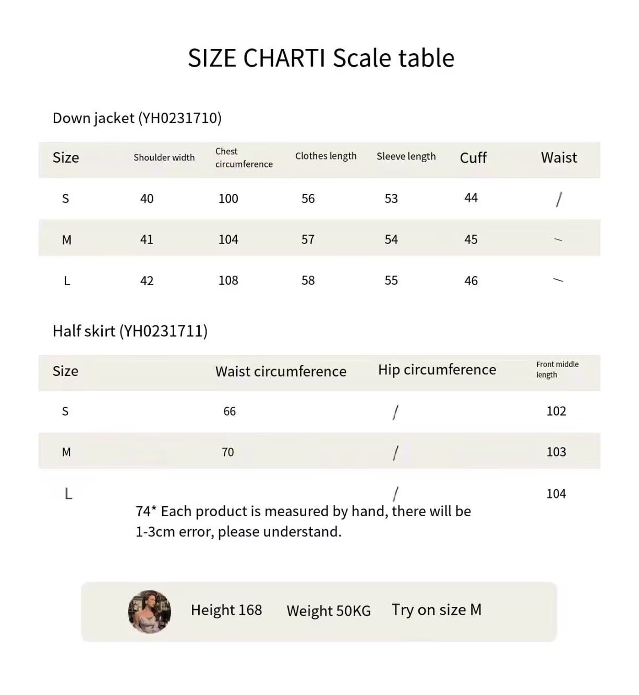Click the Hip circumference header
This screenshot has width=639, height=695.
[x=437, y=370]
